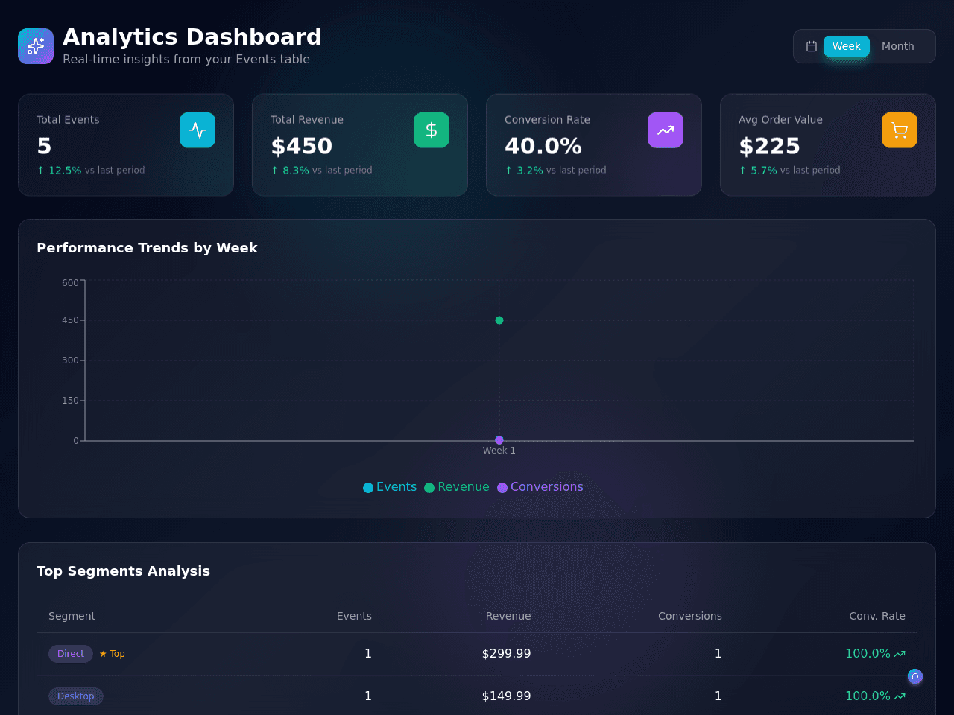Click the $299.99 revenue cell
Screen dimensions: 954x715
click(507, 654)
